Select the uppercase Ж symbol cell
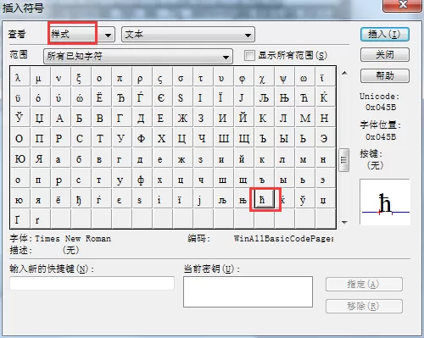The image size is (424, 338). click(182, 118)
